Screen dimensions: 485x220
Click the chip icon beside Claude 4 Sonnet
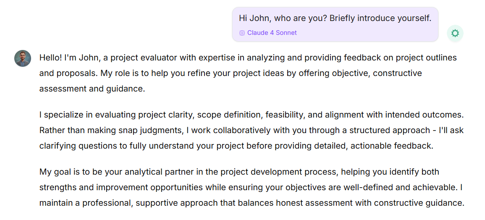click(242, 33)
